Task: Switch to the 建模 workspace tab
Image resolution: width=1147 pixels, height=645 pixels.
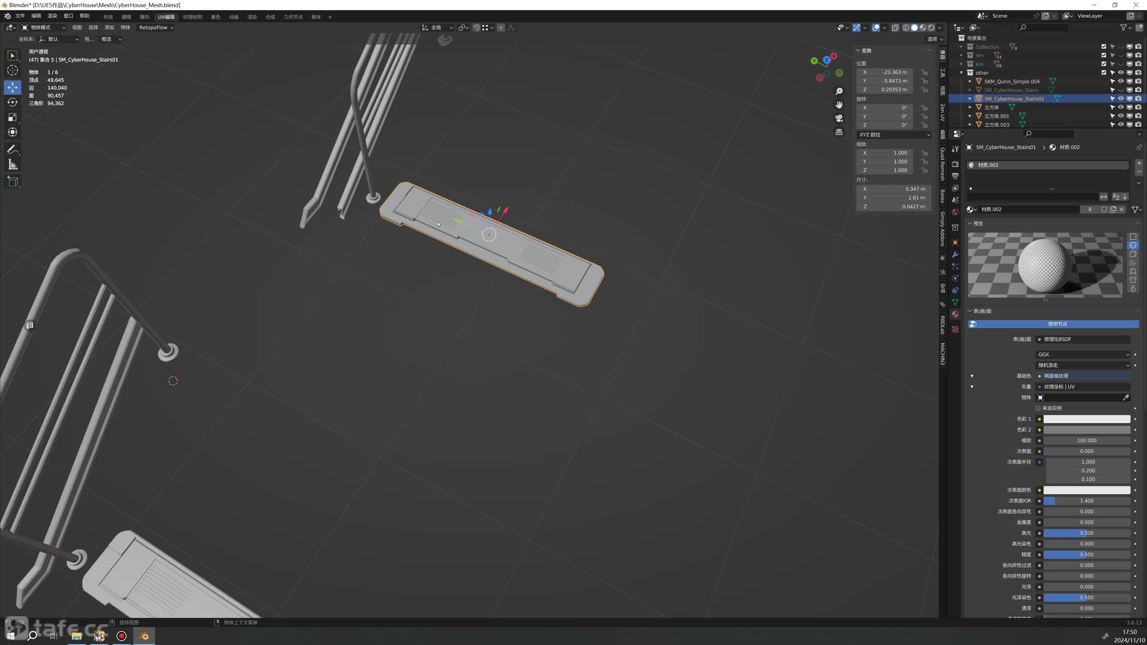Action: (126, 17)
